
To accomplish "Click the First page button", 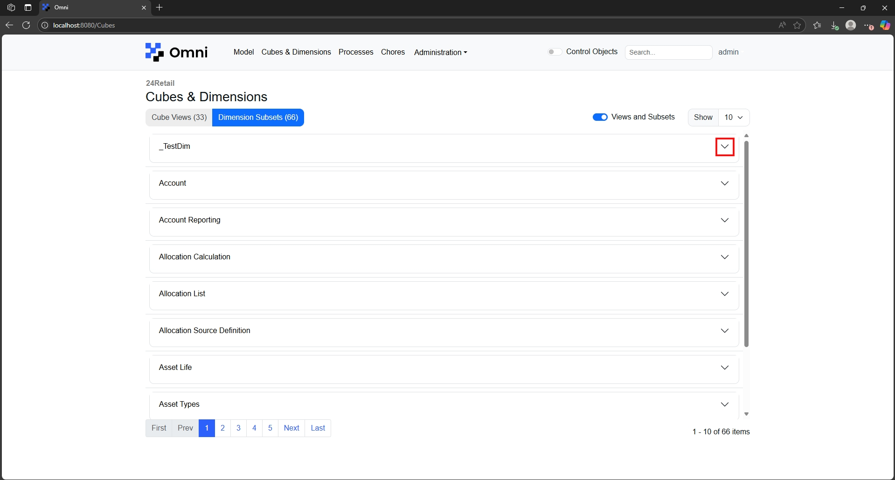I will (159, 428).
